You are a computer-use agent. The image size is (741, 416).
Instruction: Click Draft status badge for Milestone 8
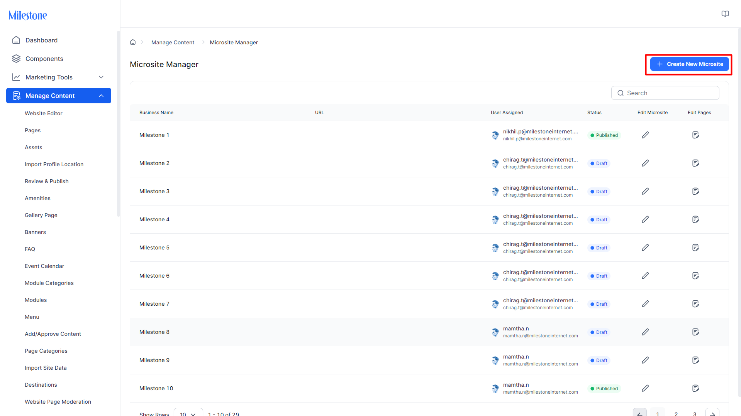click(599, 332)
